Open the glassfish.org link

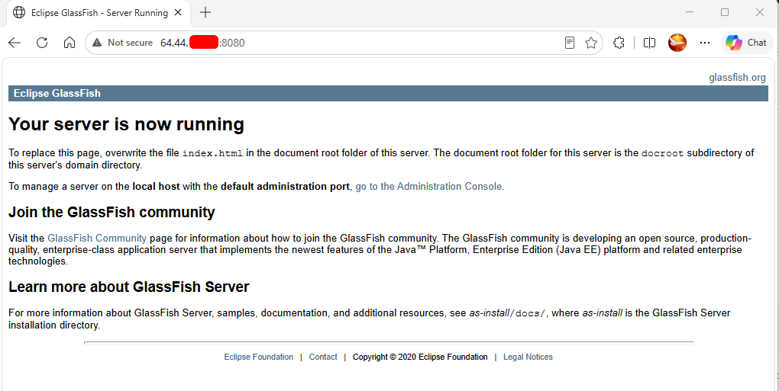[x=737, y=78]
